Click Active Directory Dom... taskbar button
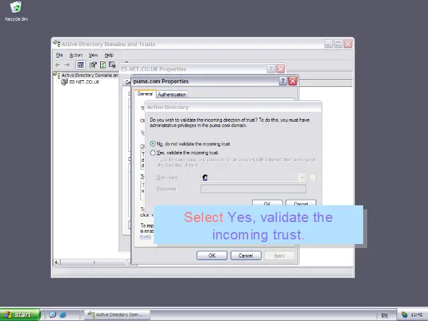Image resolution: width=428 pixels, height=321 pixels. (118, 315)
